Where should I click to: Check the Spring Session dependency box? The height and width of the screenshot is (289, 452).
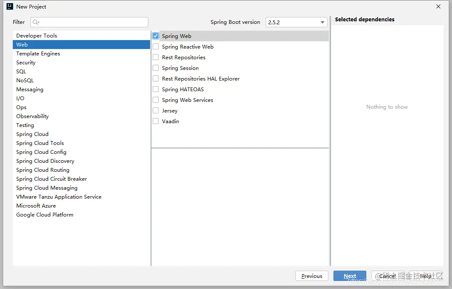coord(156,68)
